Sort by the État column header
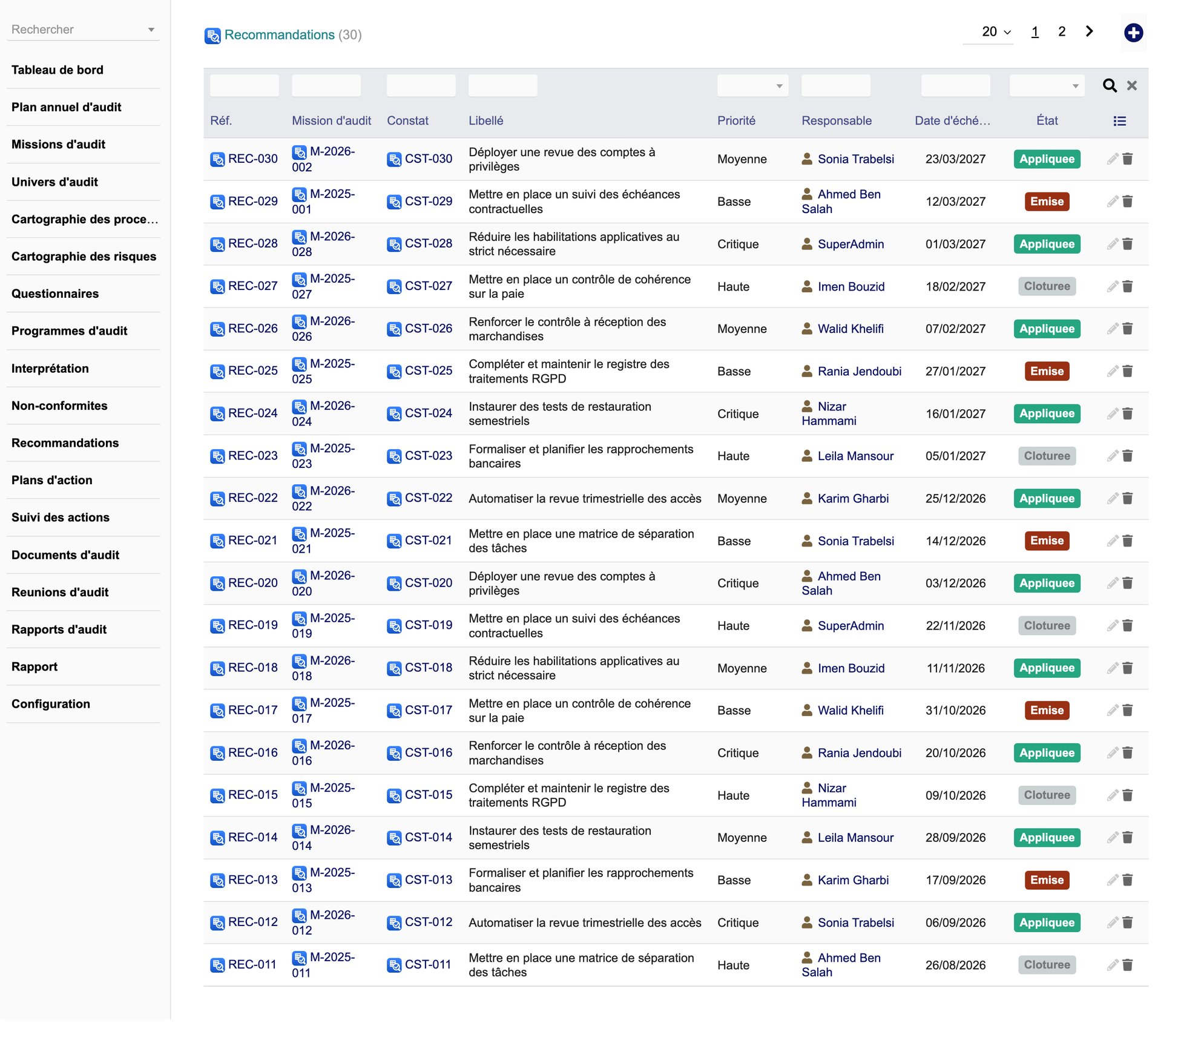This screenshot has height=1052, width=1178. point(1047,120)
